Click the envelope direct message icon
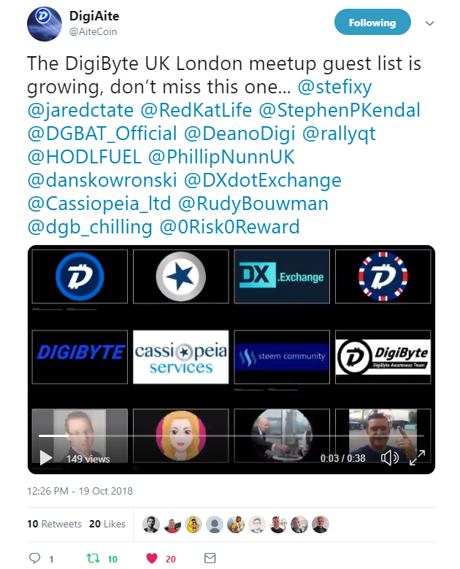Image resolution: width=460 pixels, height=569 pixels. 210,558
